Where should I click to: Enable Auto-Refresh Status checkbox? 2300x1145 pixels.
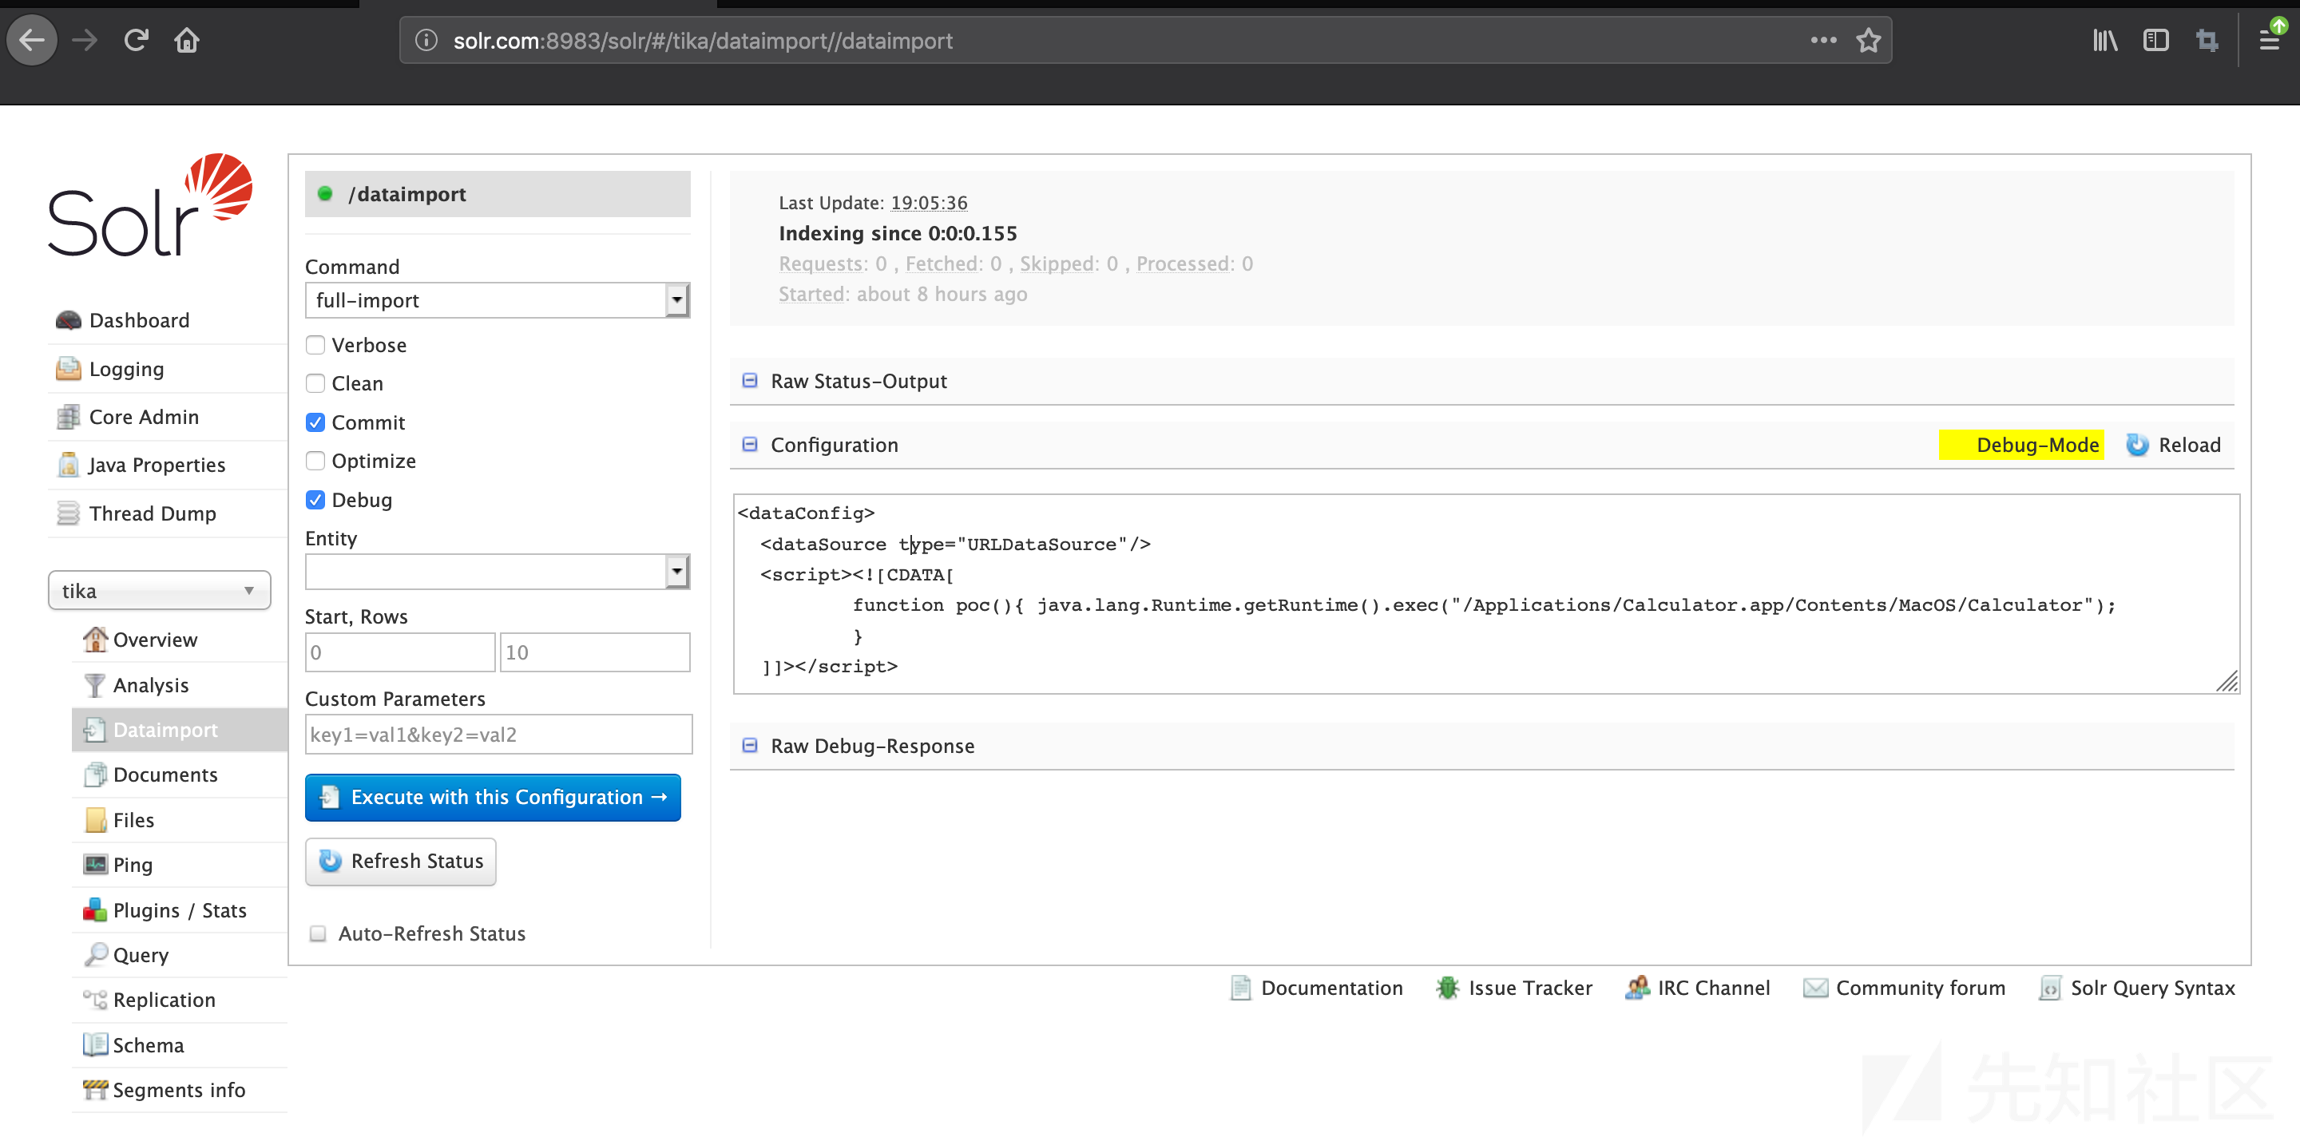click(x=318, y=933)
